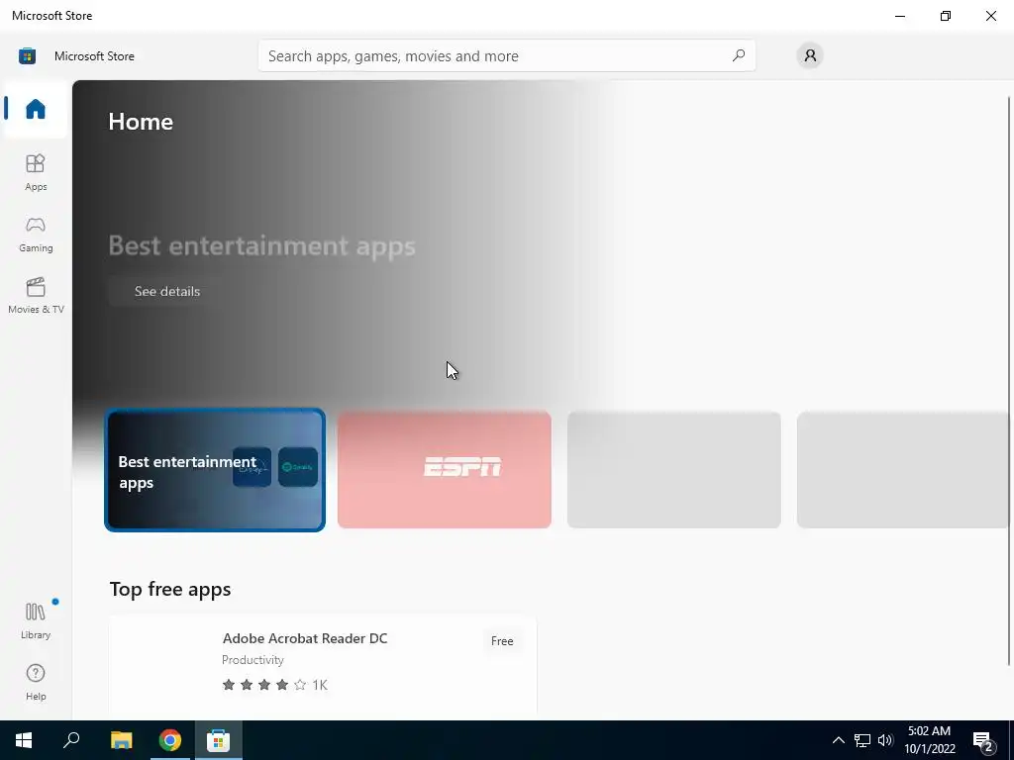Image resolution: width=1014 pixels, height=760 pixels.
Task: Open the Home section in the sidebar
Action: 36,109
